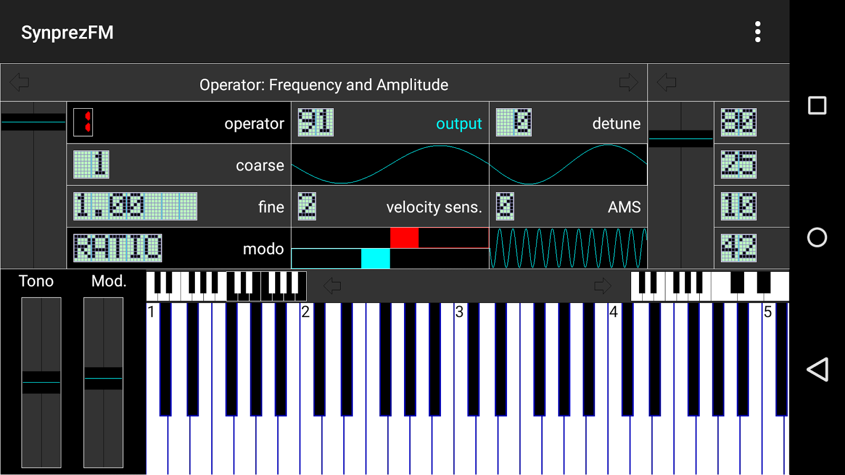Select the output level value 91
This screenshot has width=845, height=475.
(x=316, y=122)
